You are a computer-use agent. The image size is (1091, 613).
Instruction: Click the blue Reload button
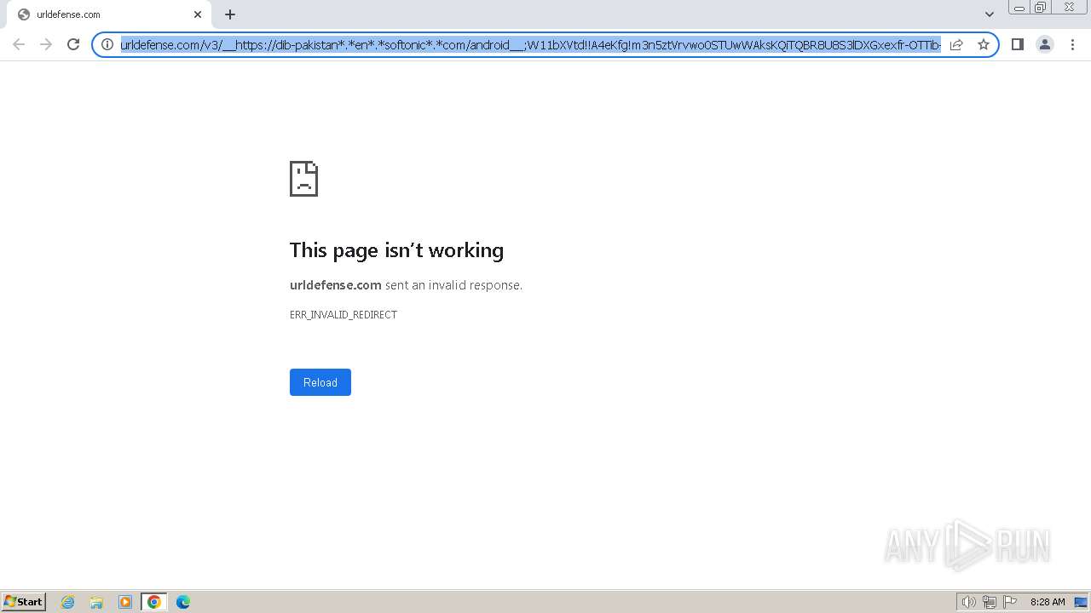320,382
